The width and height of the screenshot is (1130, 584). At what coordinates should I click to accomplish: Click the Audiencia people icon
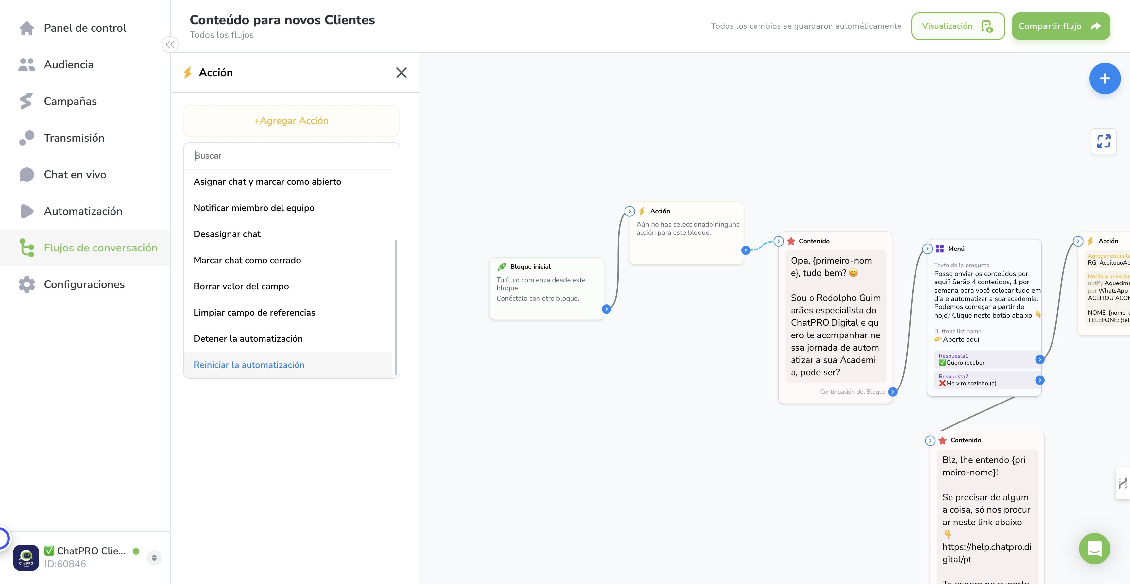point(27,64)
